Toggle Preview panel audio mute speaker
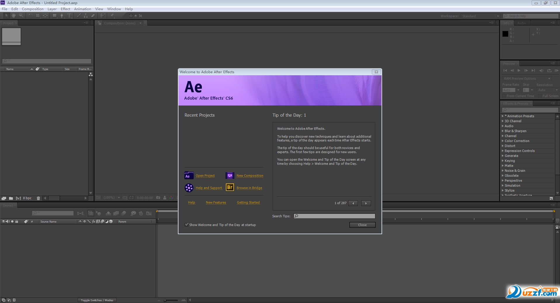The height and width of the screenshot is (303, 560). point(541,71)
